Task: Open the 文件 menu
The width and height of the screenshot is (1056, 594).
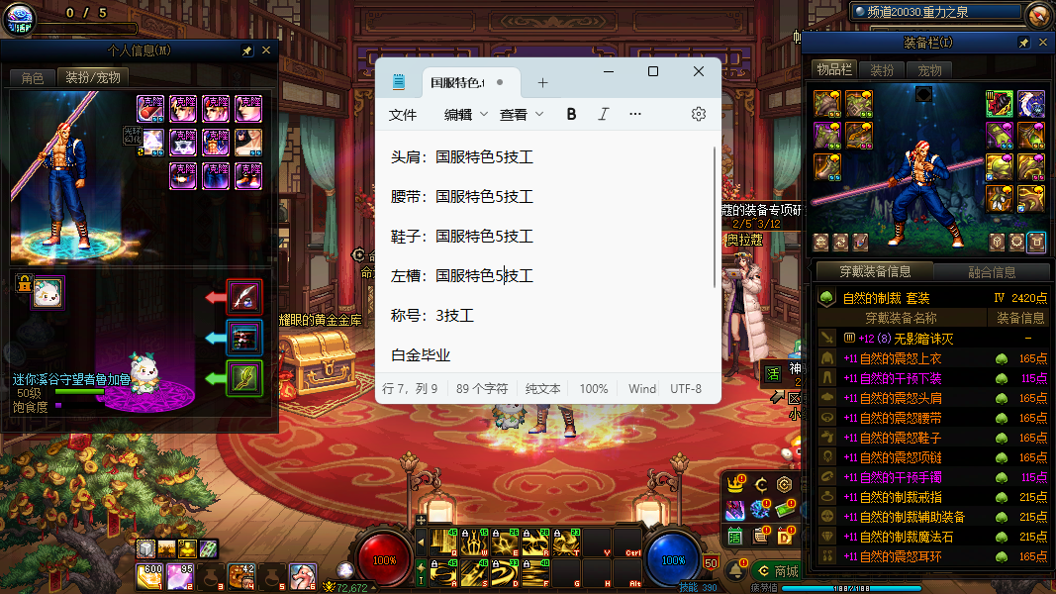Action: [403, 114]
